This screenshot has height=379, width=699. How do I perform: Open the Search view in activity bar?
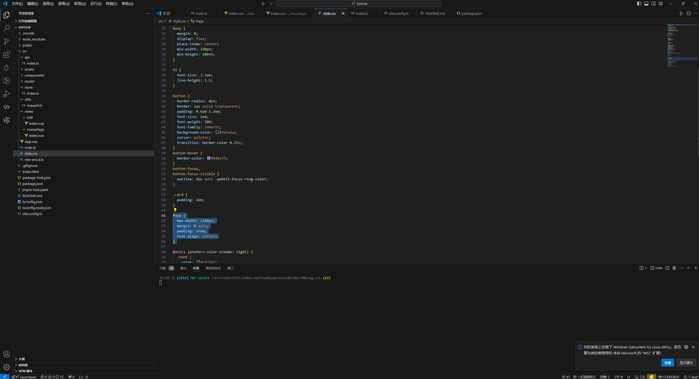[7, 28]
